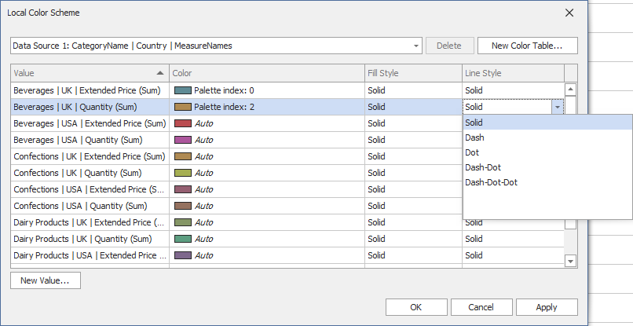The width and height of the screenshot is (633, 326).
Task: Click the Fill Style column header
Action: 413,73
